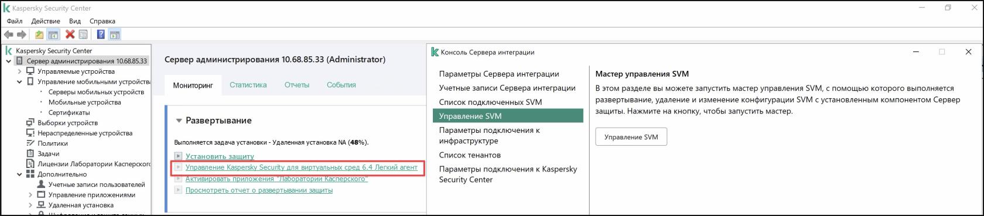Click the server icon beside Сервер администрирования
Image resolution: width=984 pixels, height=216 pixels.
coord(19,61)
